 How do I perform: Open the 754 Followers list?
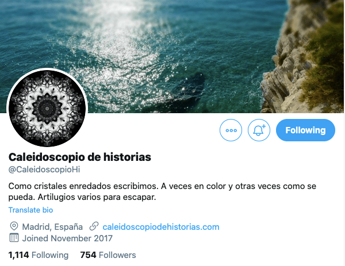coord(108,255)
